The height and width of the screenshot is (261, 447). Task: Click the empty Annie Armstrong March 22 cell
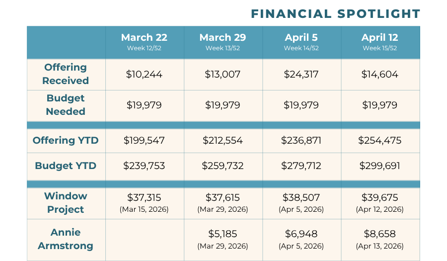point(144,239)
